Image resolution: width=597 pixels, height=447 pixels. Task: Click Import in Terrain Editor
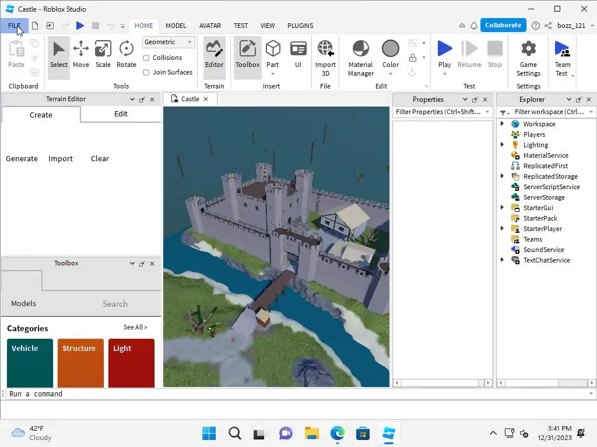tap(60, 158)
